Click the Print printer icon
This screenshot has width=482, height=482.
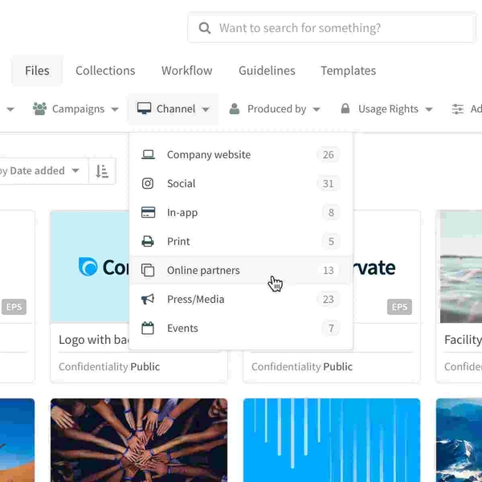coord(148,241)
